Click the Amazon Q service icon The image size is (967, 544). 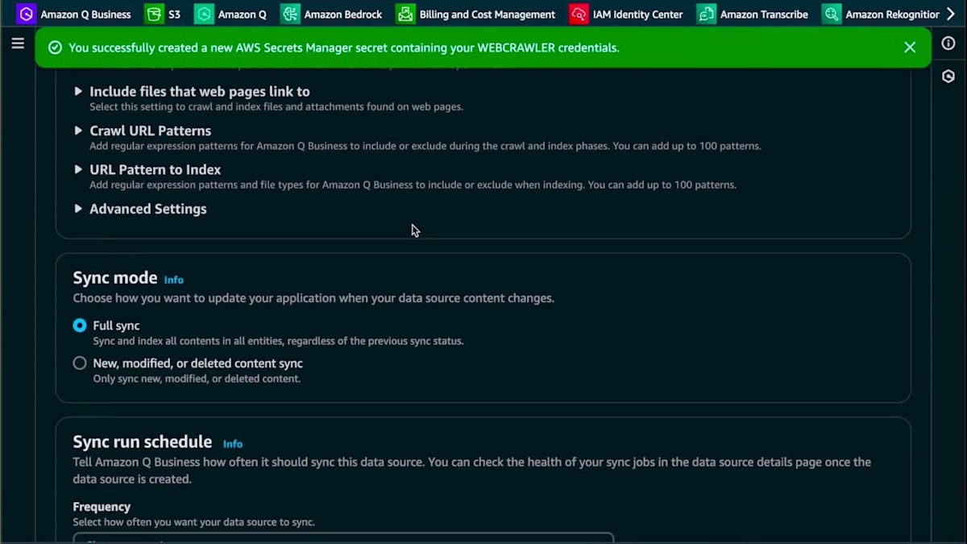point(205,14)
